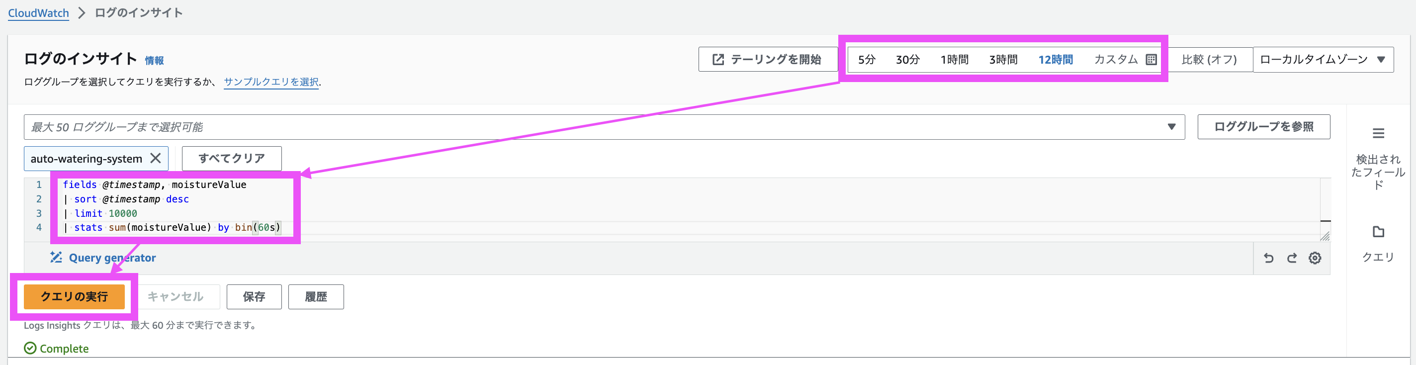1416x365 pixels.
Task: Open the saved queries folder icon
Action: pyautogui.click(x=1378, y=232)
